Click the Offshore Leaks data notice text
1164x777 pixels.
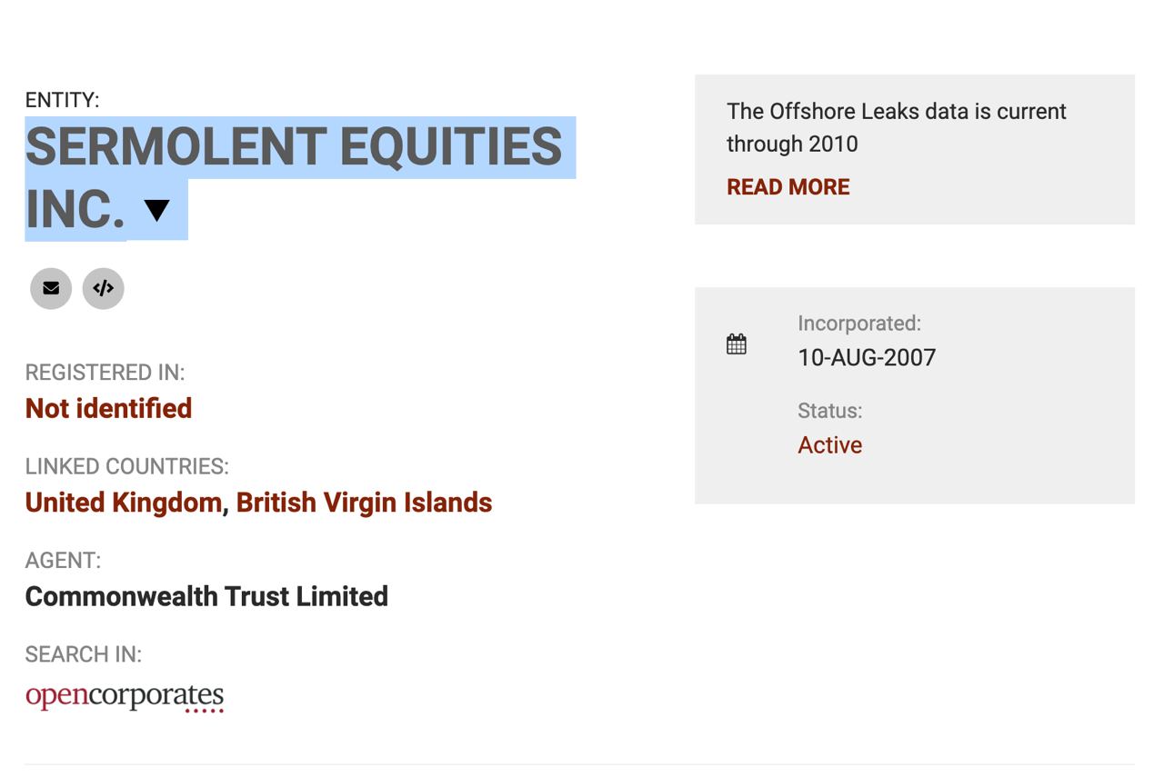(x=896, y=127)
